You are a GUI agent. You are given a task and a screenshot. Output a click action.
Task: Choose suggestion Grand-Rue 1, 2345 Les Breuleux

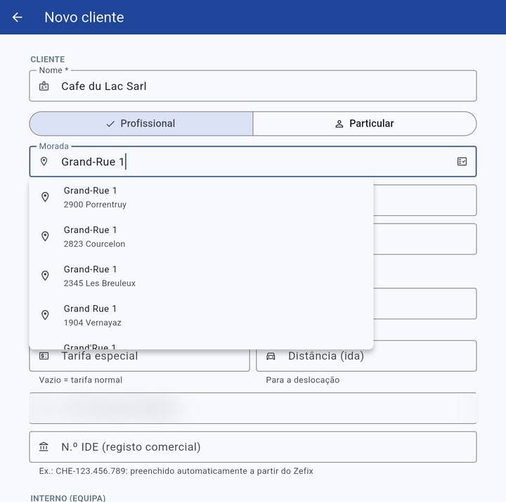point(202,276)
